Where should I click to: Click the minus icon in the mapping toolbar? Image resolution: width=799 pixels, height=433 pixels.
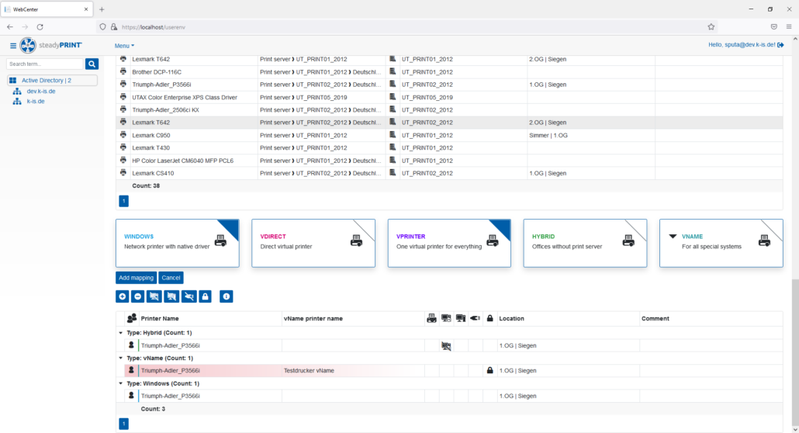coord(137,296)
